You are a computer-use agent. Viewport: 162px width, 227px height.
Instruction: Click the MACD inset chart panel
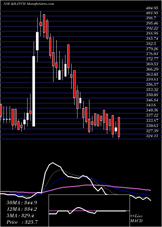(x=89, y=211)
